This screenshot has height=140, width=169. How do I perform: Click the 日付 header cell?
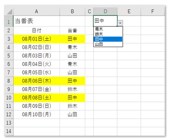[36, 31]
